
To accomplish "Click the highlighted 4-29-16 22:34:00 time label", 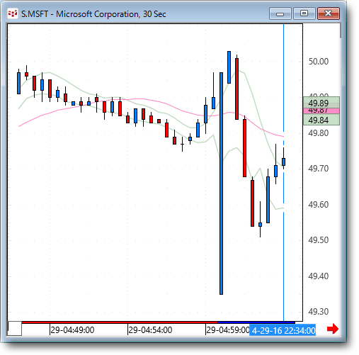I will pyautogui.click(x=283, y=330).
